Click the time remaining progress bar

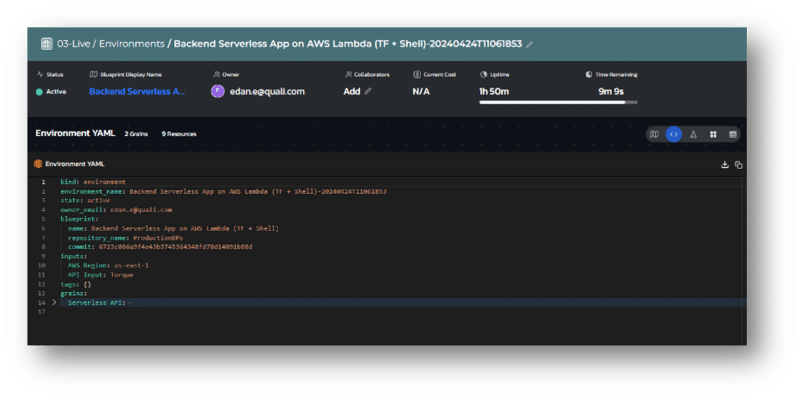[x=558, y=102]
